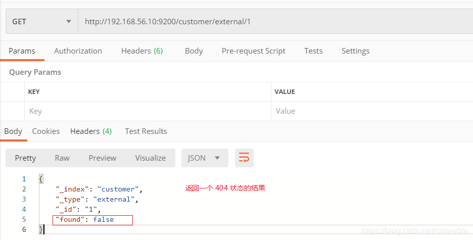Open the request Headers (6) tab
The image size is (473, 240).
click(x=142, y=51)
